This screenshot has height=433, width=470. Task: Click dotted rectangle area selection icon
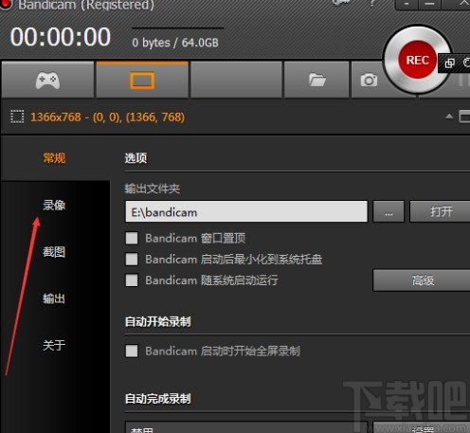click(x=17, y=117)
